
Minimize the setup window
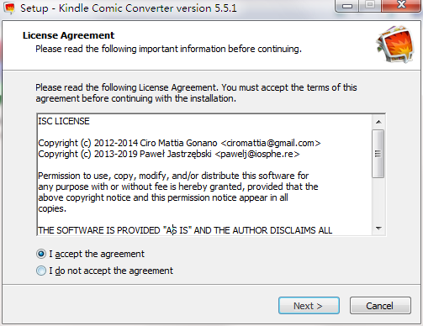(x=347, y=6)
